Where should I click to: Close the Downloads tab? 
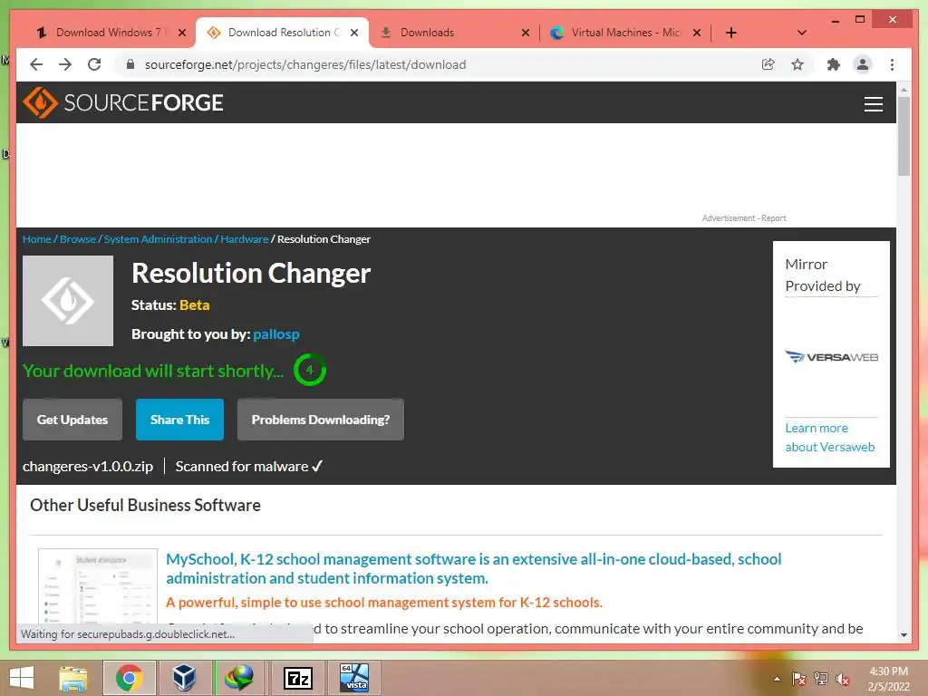(x=526, y=33)
